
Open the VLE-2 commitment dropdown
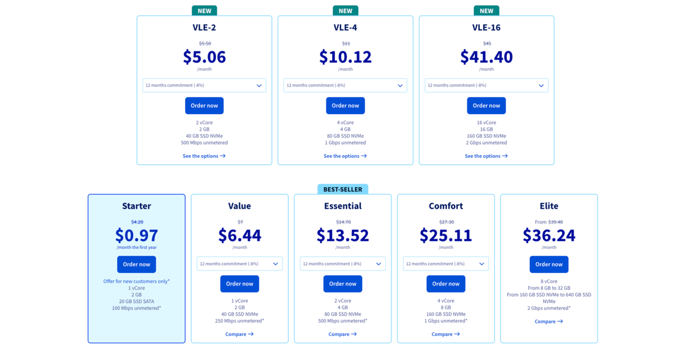204,85
